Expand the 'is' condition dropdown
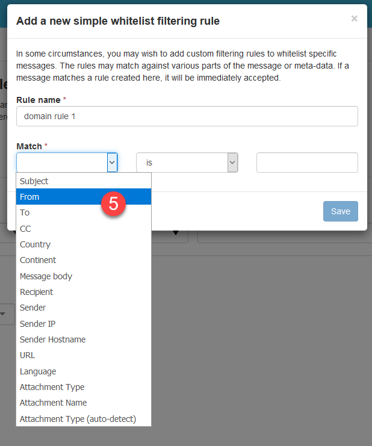The height and width of the screenshot is (446, 372). [232, 163]
